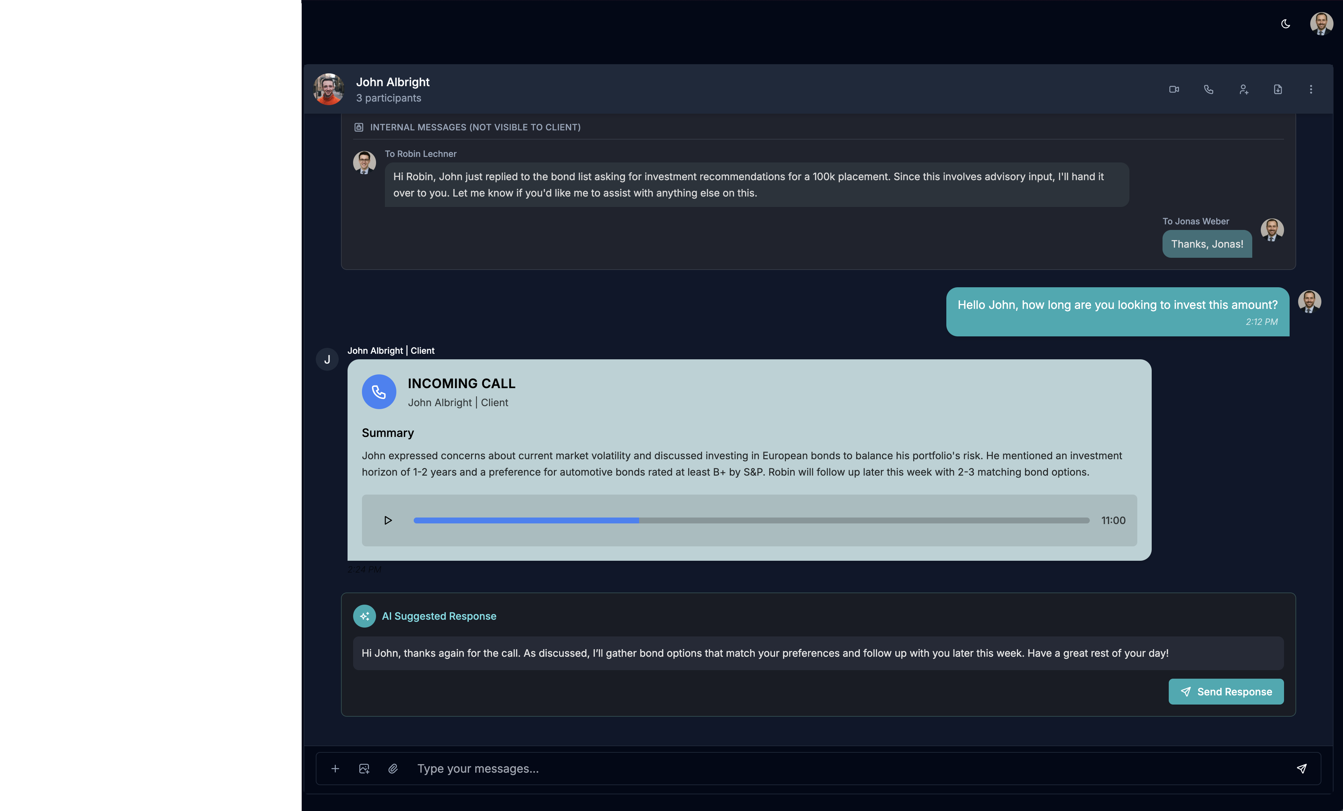Play the incoming call recording
This screenshot has height=811, width=1343.
click(x=388, y=520)
